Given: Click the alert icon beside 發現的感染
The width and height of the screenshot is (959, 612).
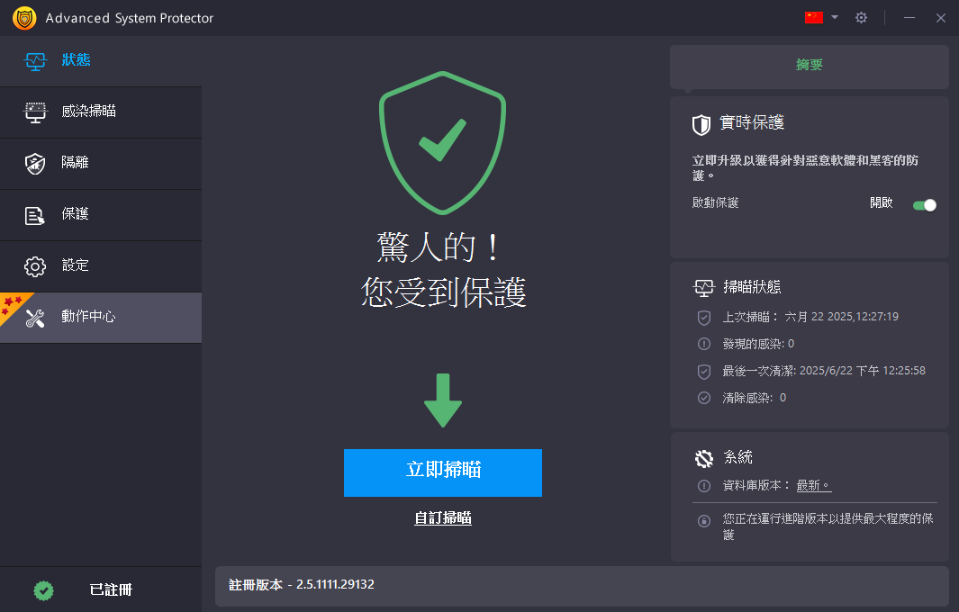Looking at the screenshot, I should click(x=704, y=344).
